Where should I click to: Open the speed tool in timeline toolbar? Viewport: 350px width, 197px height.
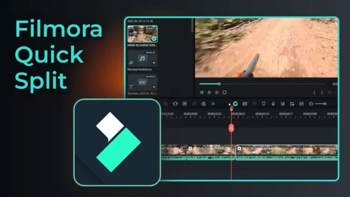203,103
